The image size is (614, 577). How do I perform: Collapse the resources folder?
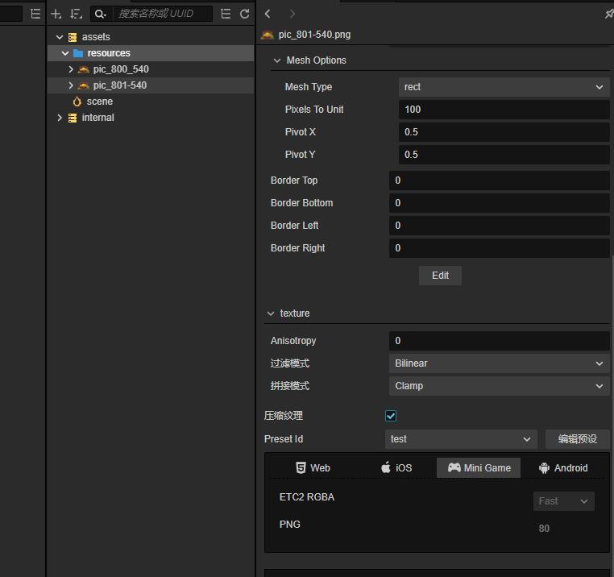[x=65, y=53]
